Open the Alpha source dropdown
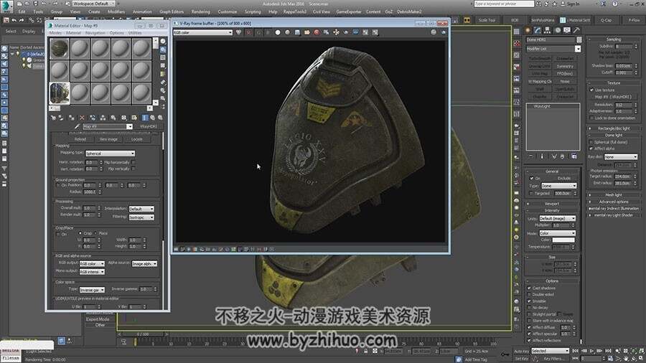 144,263
